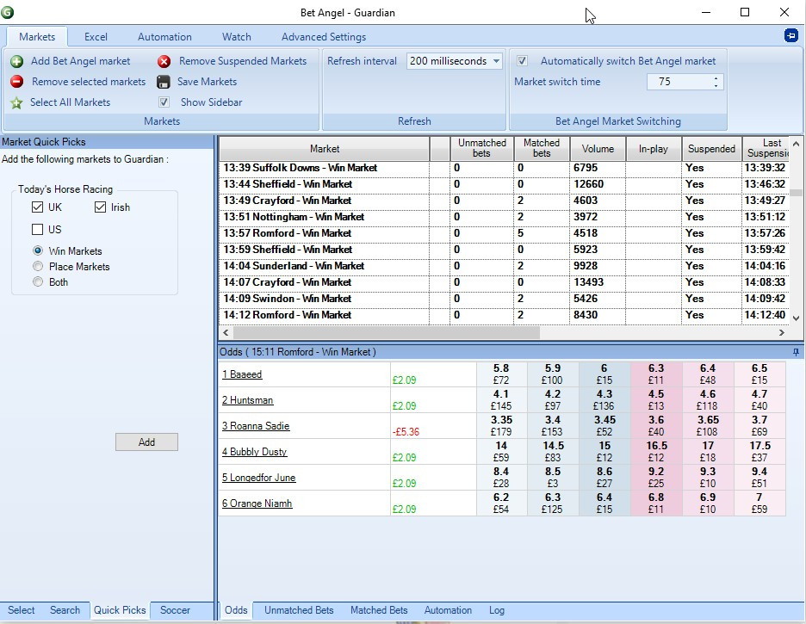This screenshot has width=806, height=624.
Task: Click Remove Suspended Markets label
Action: tap(243, 61)
